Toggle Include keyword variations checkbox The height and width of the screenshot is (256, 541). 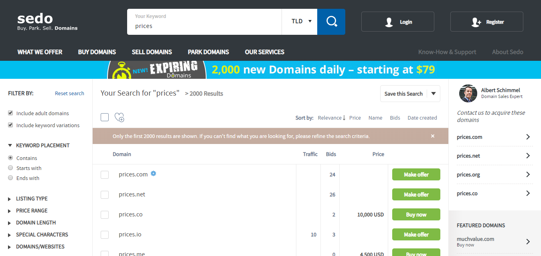pyautogui.click(x=10, y=125)
